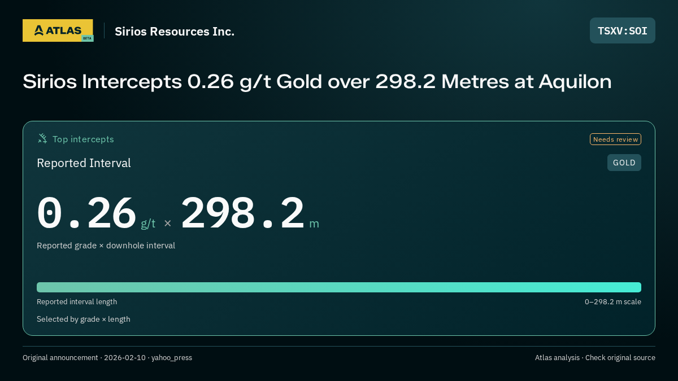Click the 298.2 interval length value

click(243, 213)
